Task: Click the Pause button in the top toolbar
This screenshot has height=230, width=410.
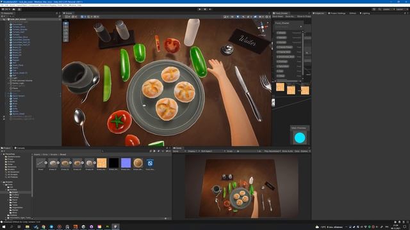Action: point(205,9)
